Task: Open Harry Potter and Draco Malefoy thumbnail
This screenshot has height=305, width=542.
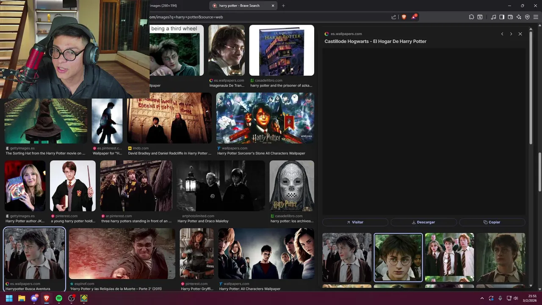Action: point(221,186)
